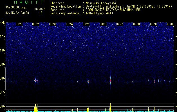
Task: Click the HROFFT title text
Action: (x=29, y=2)
